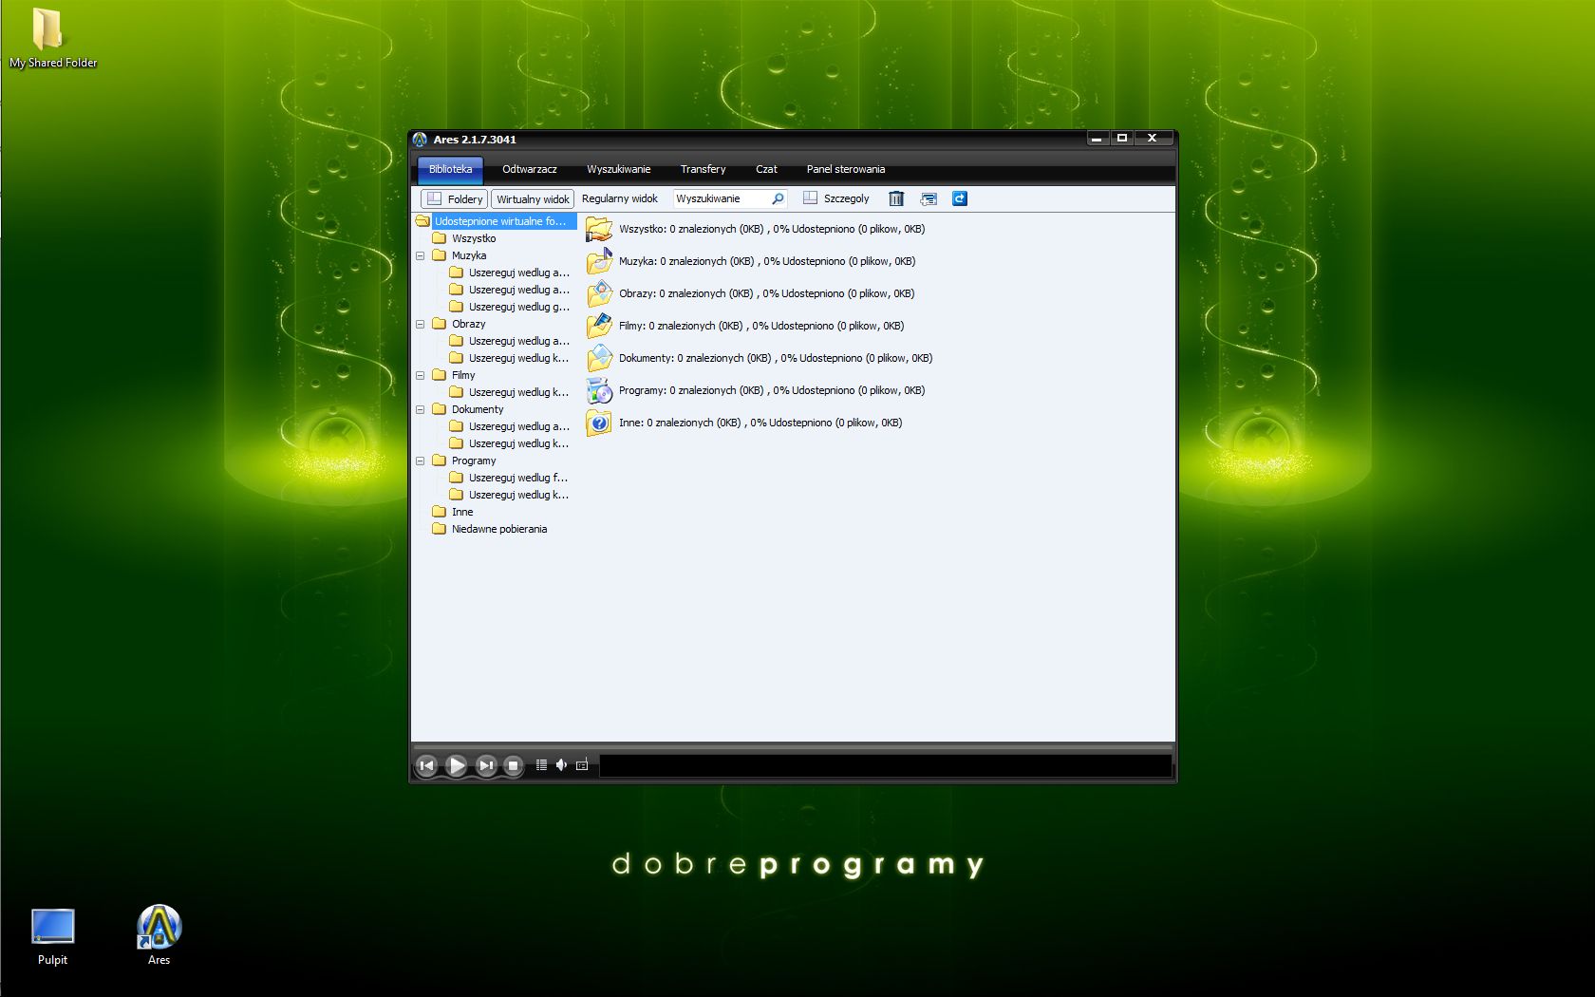Click the Inne question mark icon
The width and height of the screenshot is (1595, 997).
pyautogui.click(x=599, y=423)
